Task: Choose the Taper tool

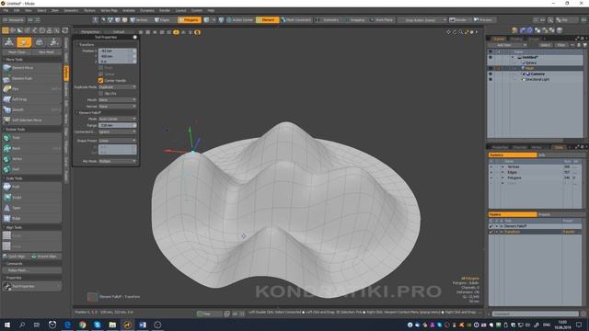Action: 32,208
